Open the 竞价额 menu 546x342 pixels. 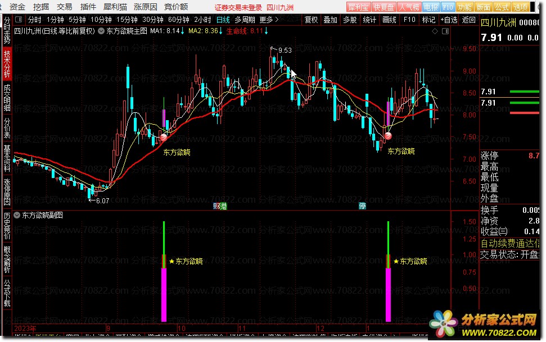(x=176, y=7)
